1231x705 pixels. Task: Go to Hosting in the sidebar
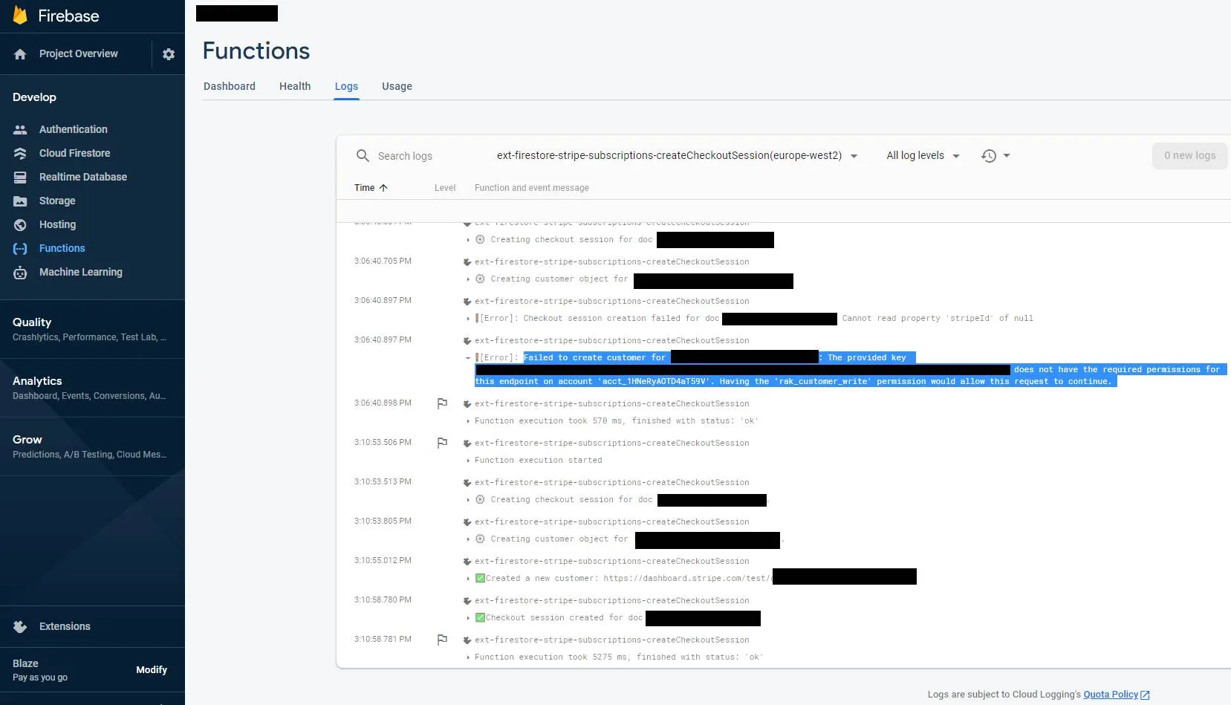pos(57,224)
